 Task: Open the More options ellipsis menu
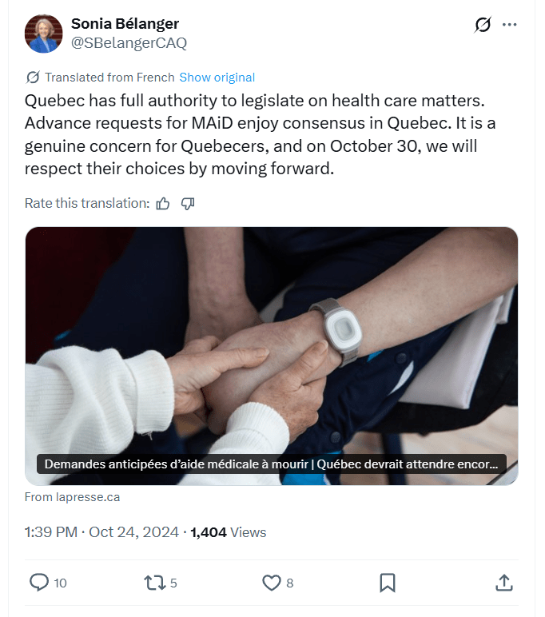coord(510,25)
